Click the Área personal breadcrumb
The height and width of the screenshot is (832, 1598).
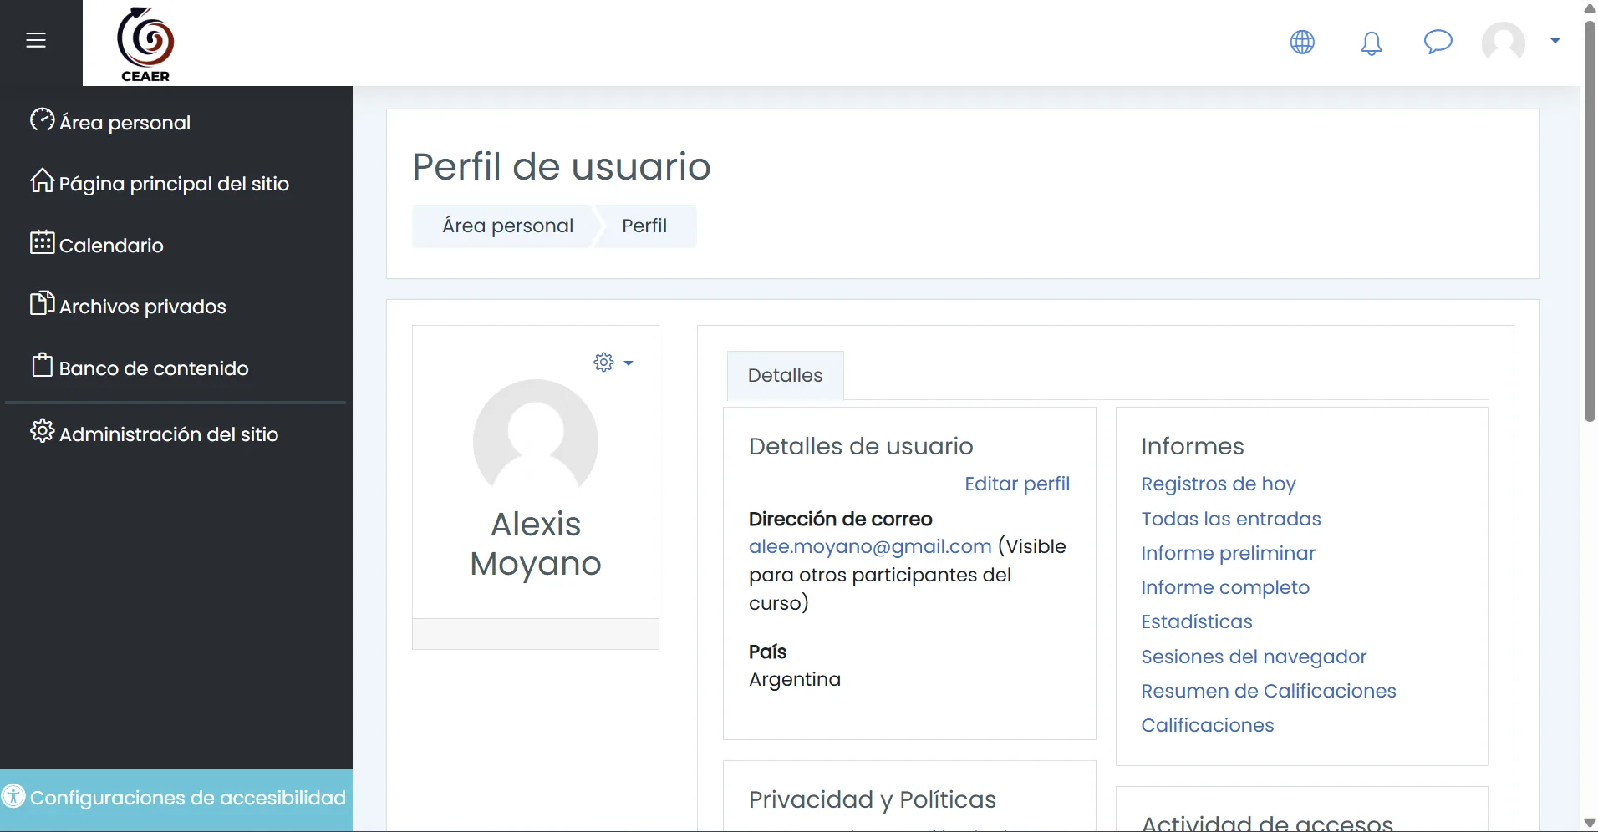[x=507, y=226]
